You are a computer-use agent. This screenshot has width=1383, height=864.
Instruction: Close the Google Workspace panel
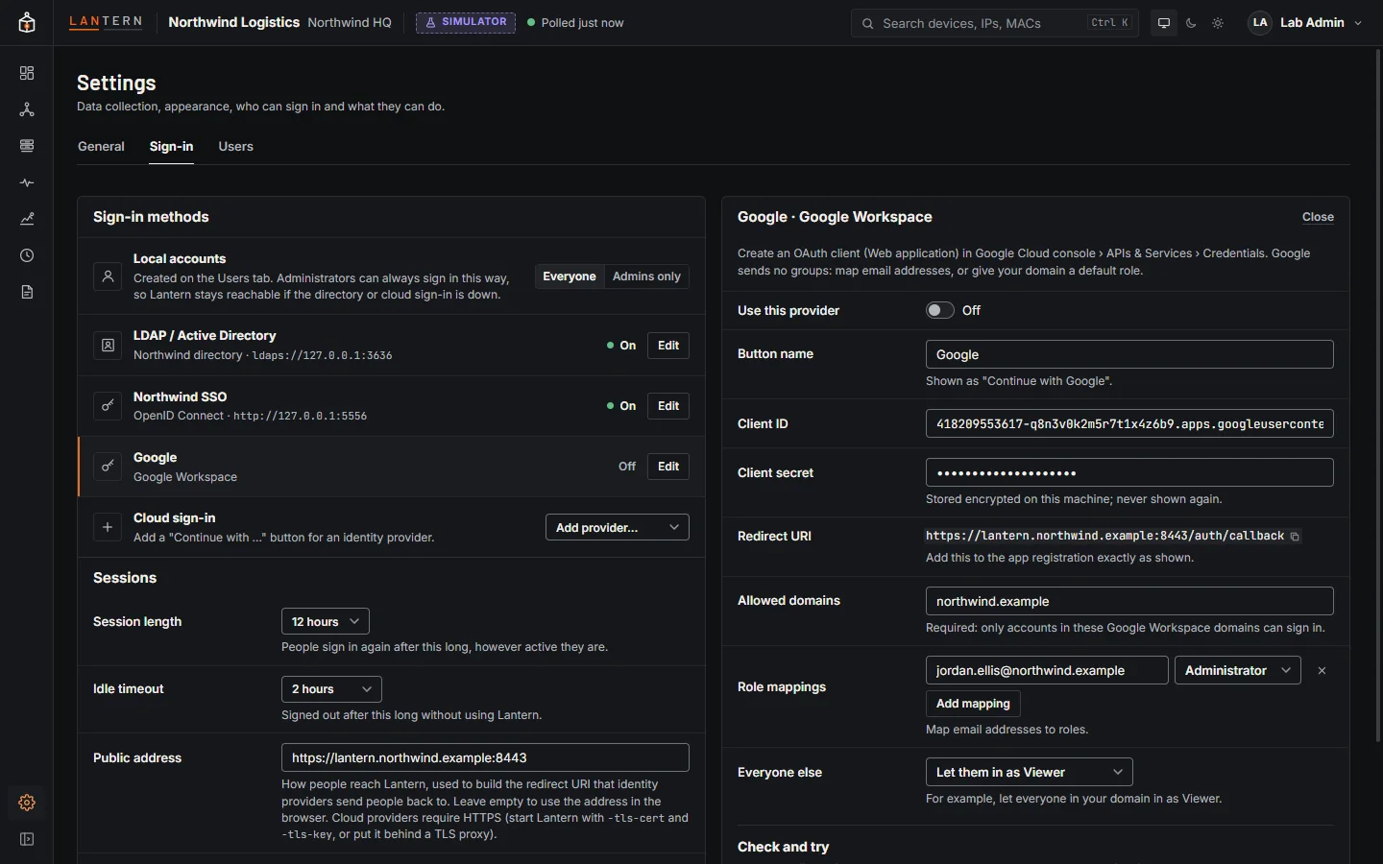click(1318, 217)
